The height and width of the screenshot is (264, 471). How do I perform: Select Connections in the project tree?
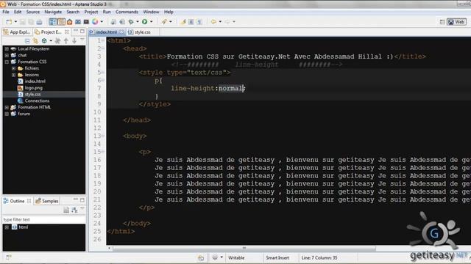[33, 101]
